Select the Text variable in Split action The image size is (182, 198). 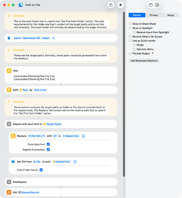pyautogui.click(x=24, y=90)
